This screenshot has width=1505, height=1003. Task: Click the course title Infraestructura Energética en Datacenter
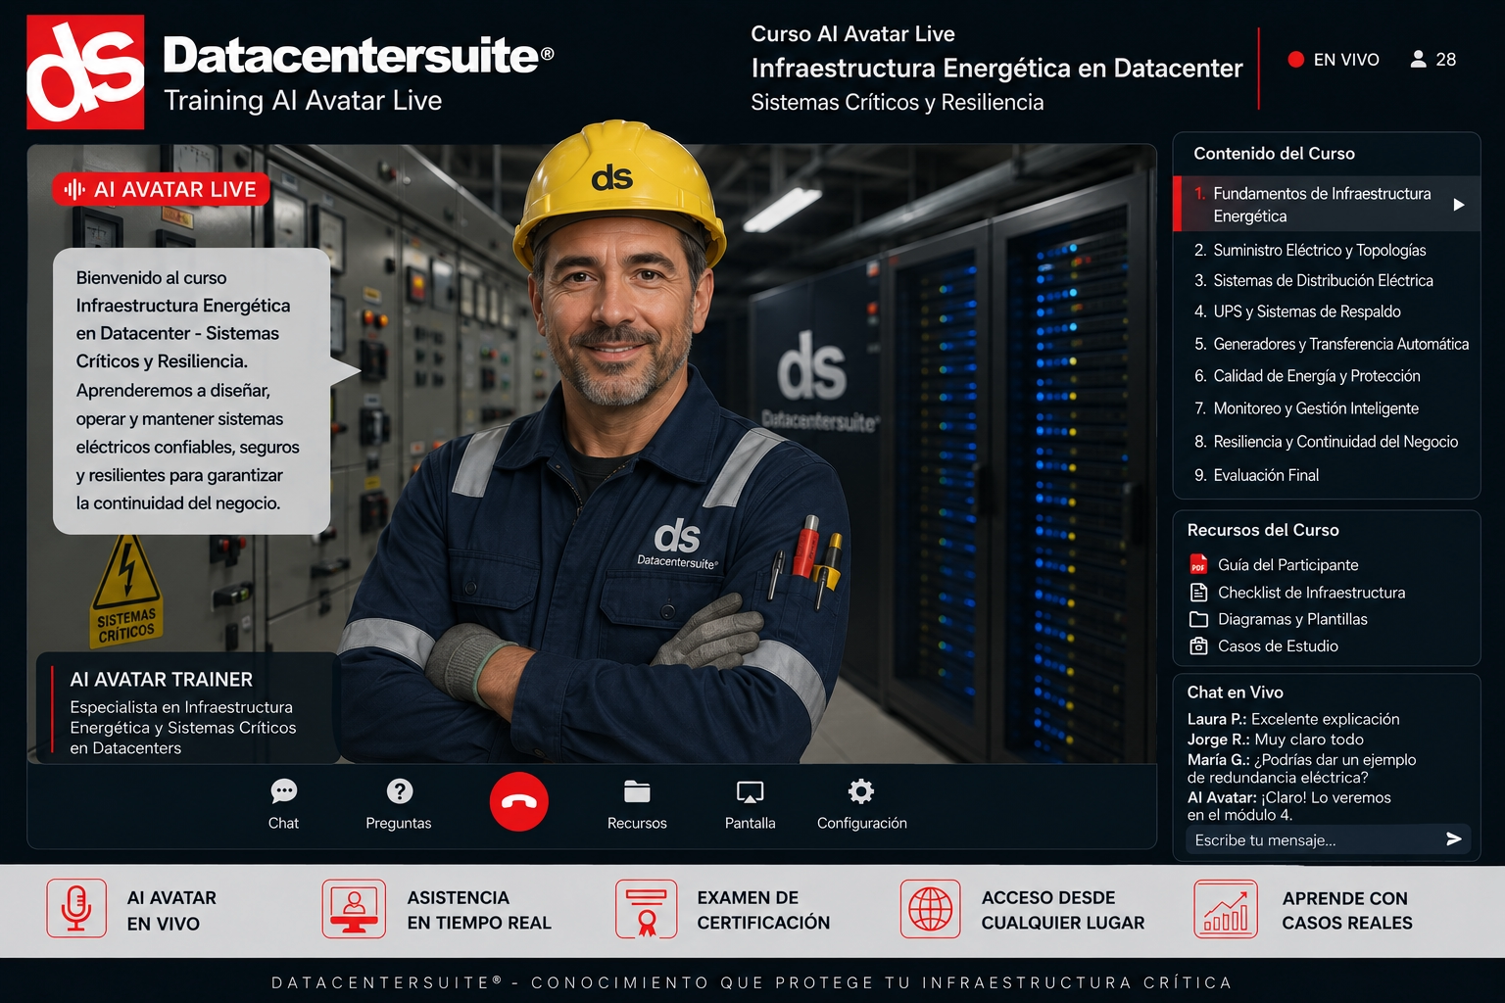(996, 68)
